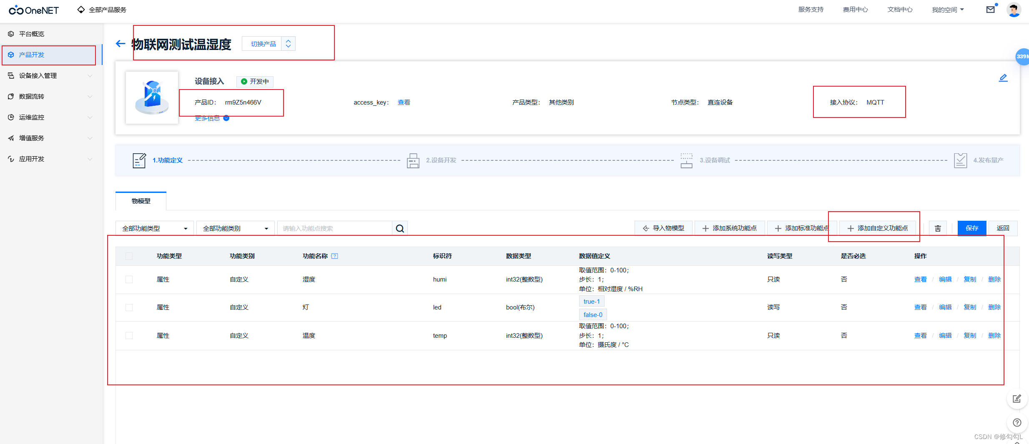Check the select-all checkbox in table header

click(x=129, y=256)
